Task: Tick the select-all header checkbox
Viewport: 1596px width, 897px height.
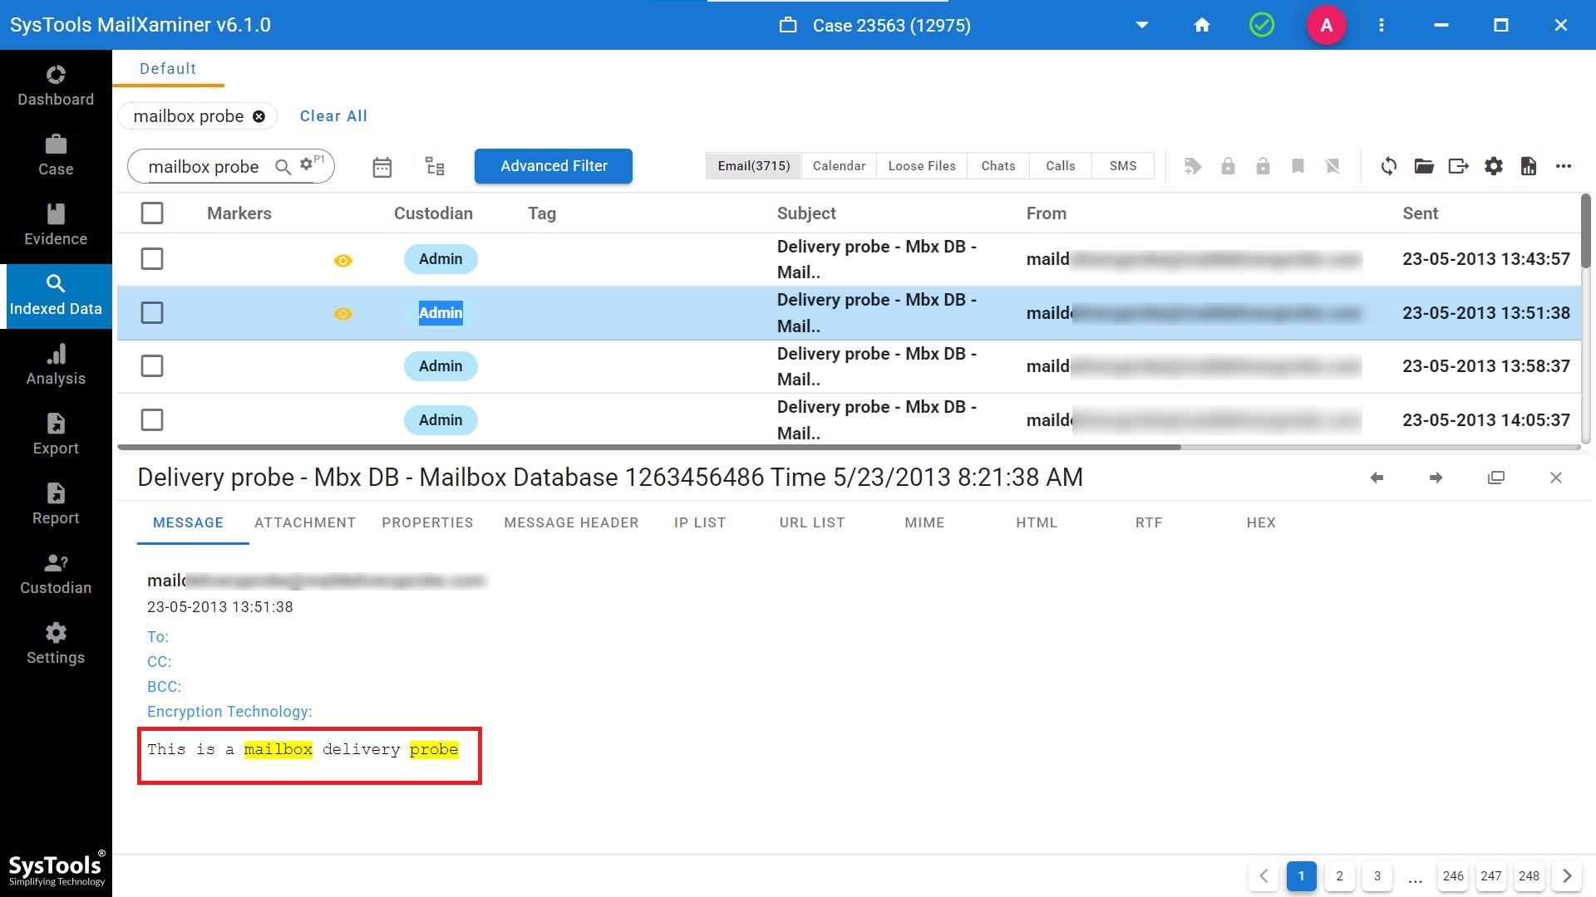Action: [152, 213]
